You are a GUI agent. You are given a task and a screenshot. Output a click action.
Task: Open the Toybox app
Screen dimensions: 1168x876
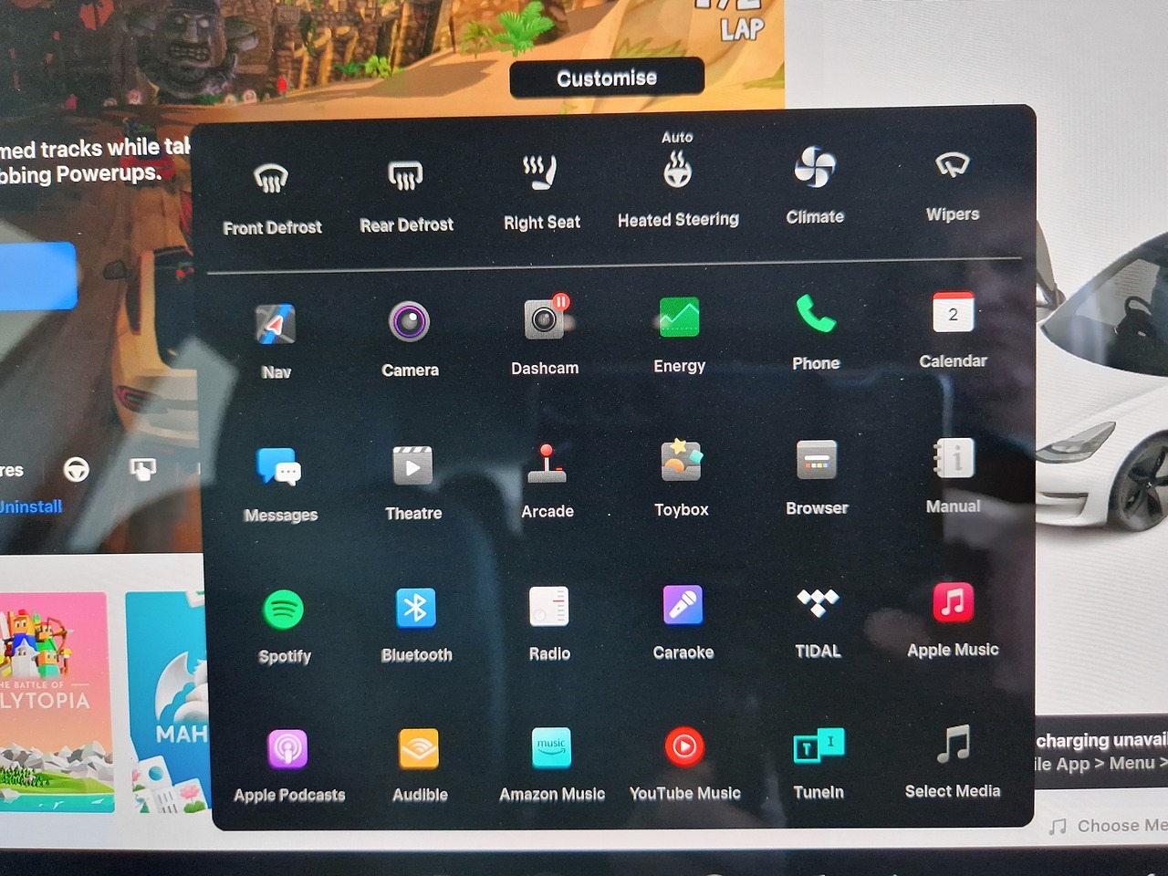point(681,461)
